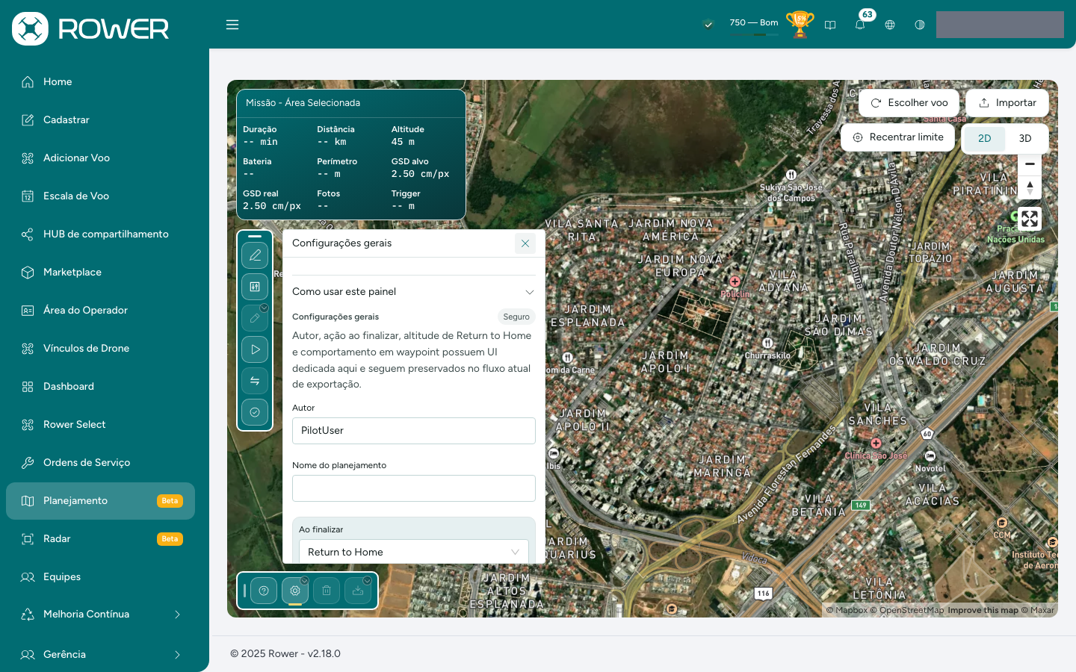Select Planejamento Beta menu item
The height and width of the screenshot is (672, 1076).
(100, 501)
